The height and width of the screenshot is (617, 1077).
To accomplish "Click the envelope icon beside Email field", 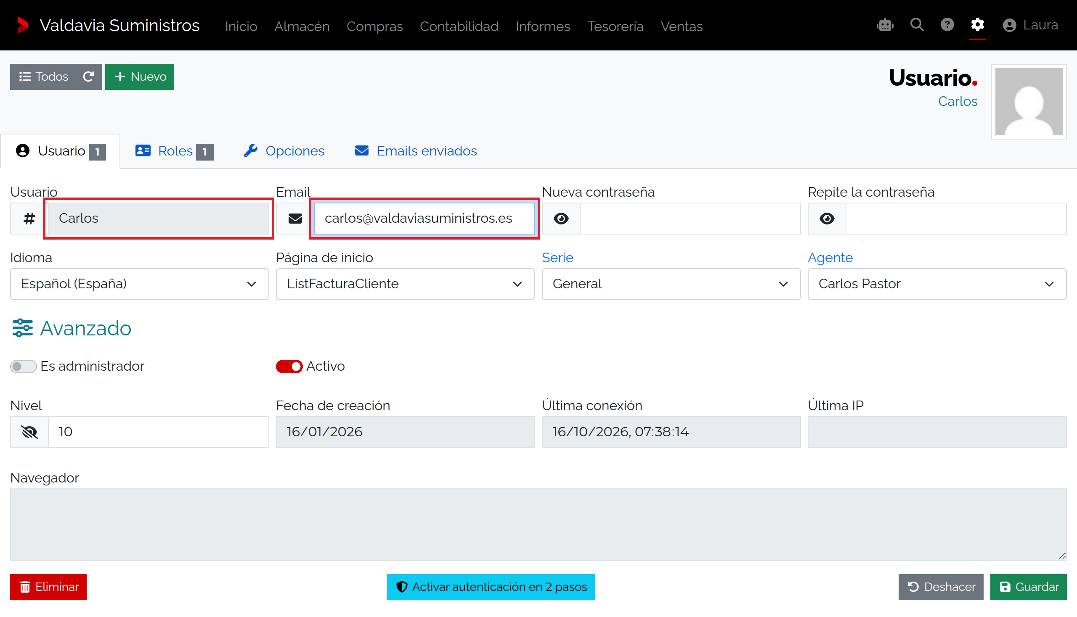I will (295, 219).
